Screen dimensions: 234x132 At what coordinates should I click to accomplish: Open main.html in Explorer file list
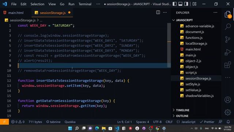point(193,49)
